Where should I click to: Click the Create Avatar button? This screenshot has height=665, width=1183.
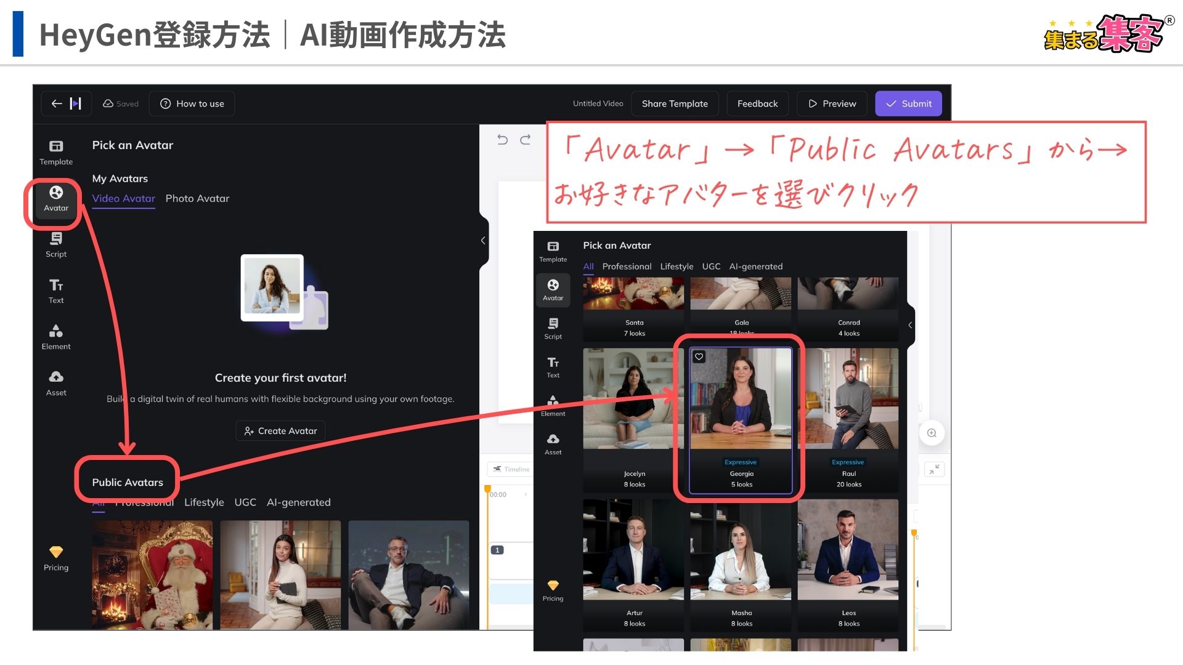(x=280, y=431)
